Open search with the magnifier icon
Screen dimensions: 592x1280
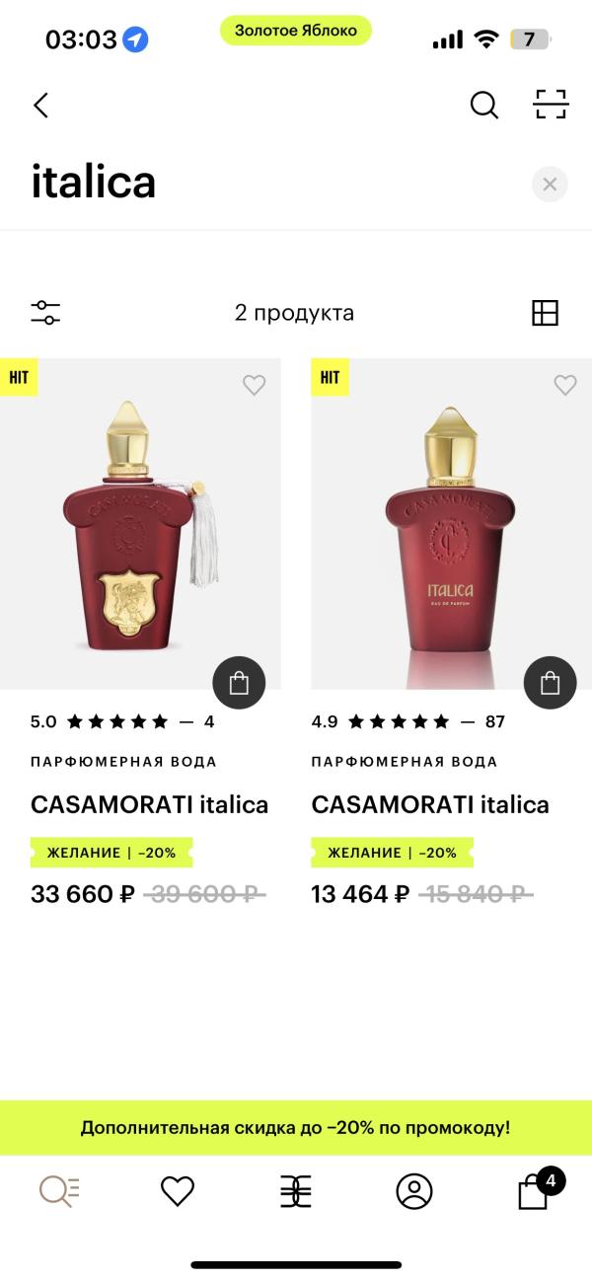pyautogui.click(x=483, y=105)
